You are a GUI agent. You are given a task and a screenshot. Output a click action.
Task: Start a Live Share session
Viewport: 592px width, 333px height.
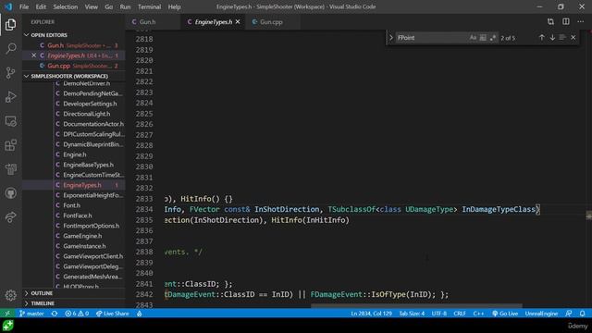click(113, 314)
